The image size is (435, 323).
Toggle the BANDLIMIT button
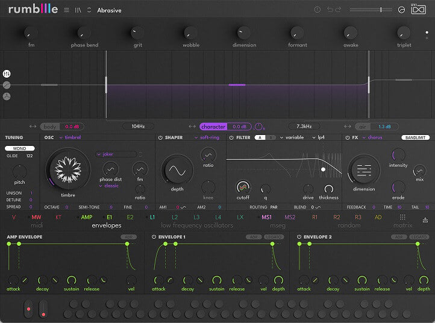tap(415, 137)
